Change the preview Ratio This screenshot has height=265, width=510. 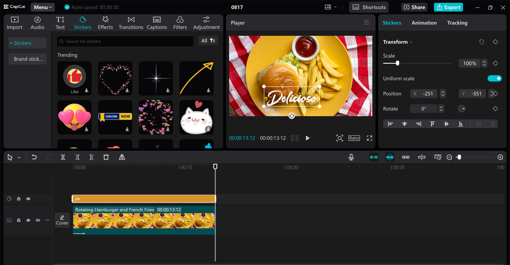click(x=354, y=138)
